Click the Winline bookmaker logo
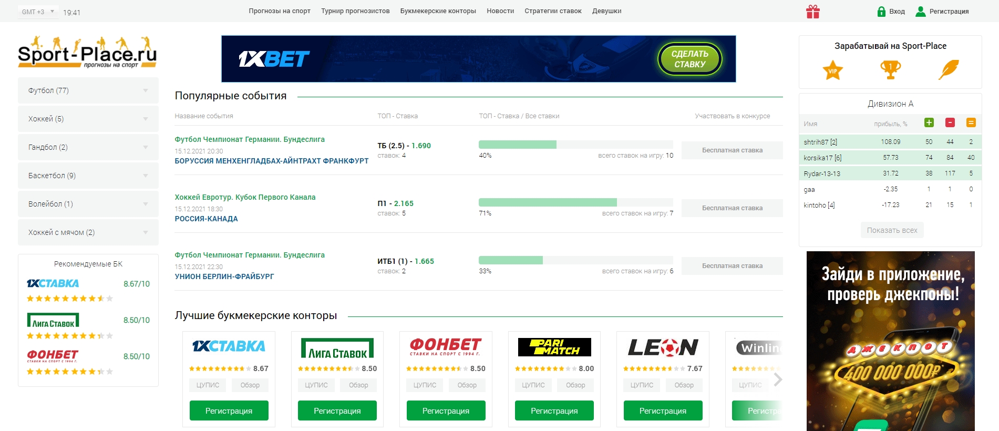The height and width of the screenshot is (431, 999). 758,347
